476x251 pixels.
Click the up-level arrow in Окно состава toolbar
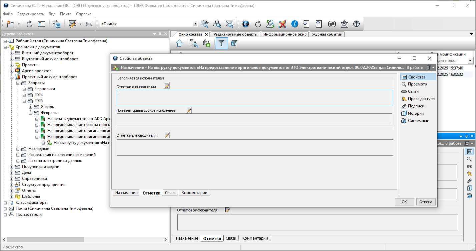point(179,43)
